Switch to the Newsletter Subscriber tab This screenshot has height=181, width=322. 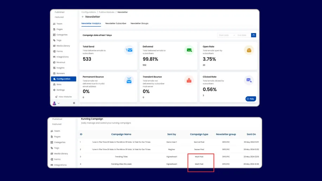[x=116, y=24]
